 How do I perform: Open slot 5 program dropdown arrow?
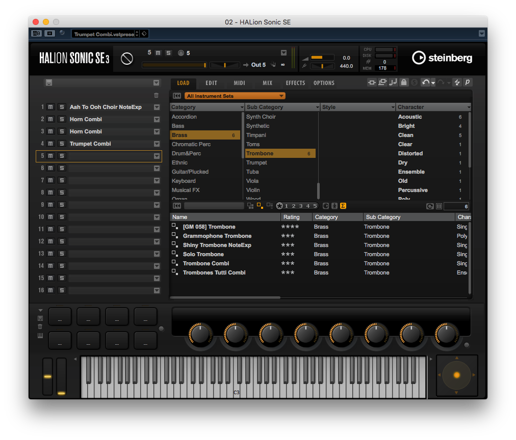(157, 156)
